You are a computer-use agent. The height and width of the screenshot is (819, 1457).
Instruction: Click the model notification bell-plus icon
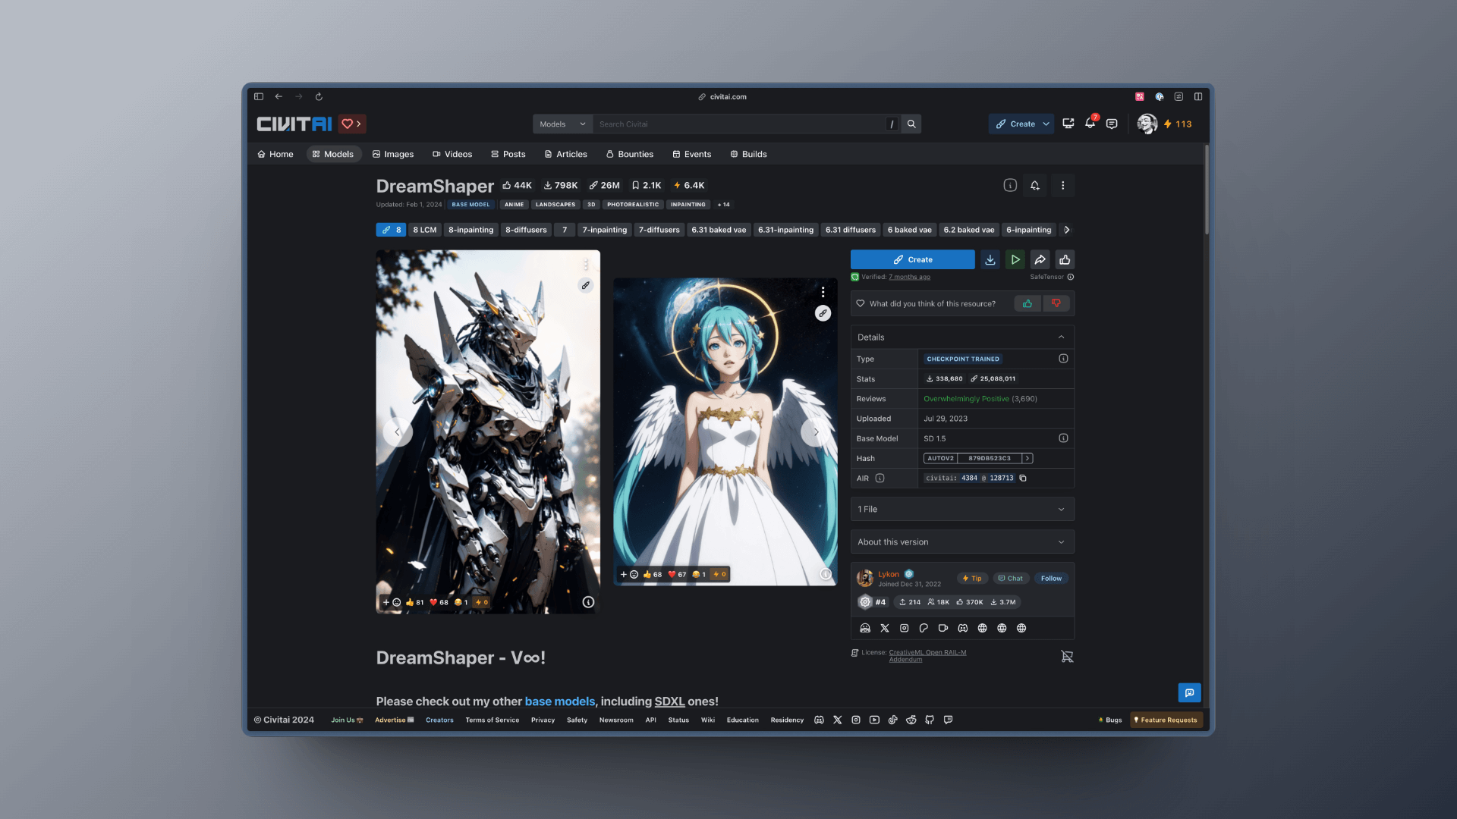pos(1035,185)
